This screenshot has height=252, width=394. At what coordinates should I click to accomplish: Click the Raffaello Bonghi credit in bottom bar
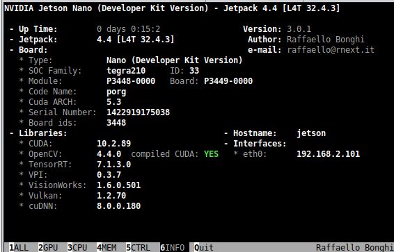(354, 248)
